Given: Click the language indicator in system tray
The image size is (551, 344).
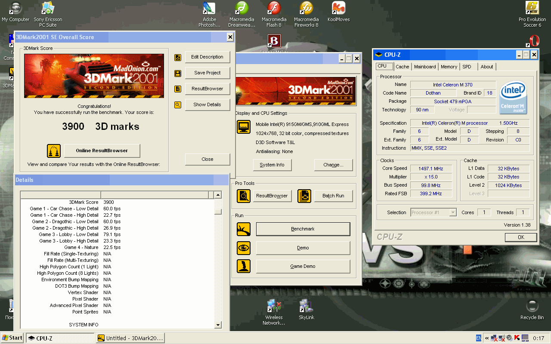Looking at the screenshot, I should click(x=479, y=338).
